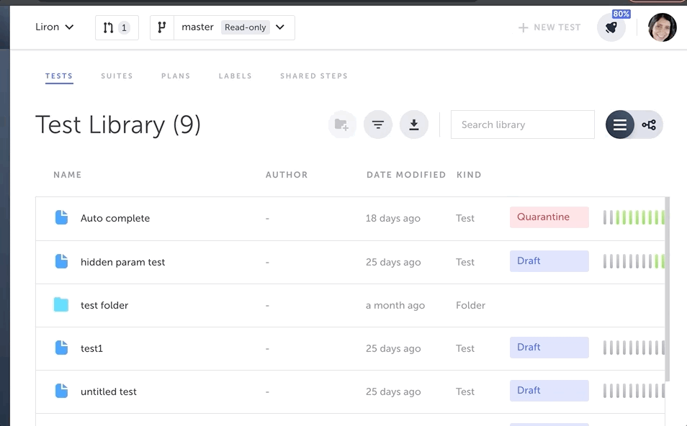The width and height of the screenshot is (687, 426).
Task: Sort by the Author column header
Action: 287,175
